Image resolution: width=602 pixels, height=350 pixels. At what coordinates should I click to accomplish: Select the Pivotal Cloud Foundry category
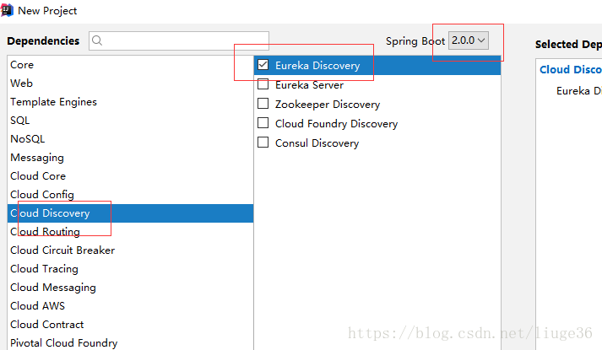point(131,342)
